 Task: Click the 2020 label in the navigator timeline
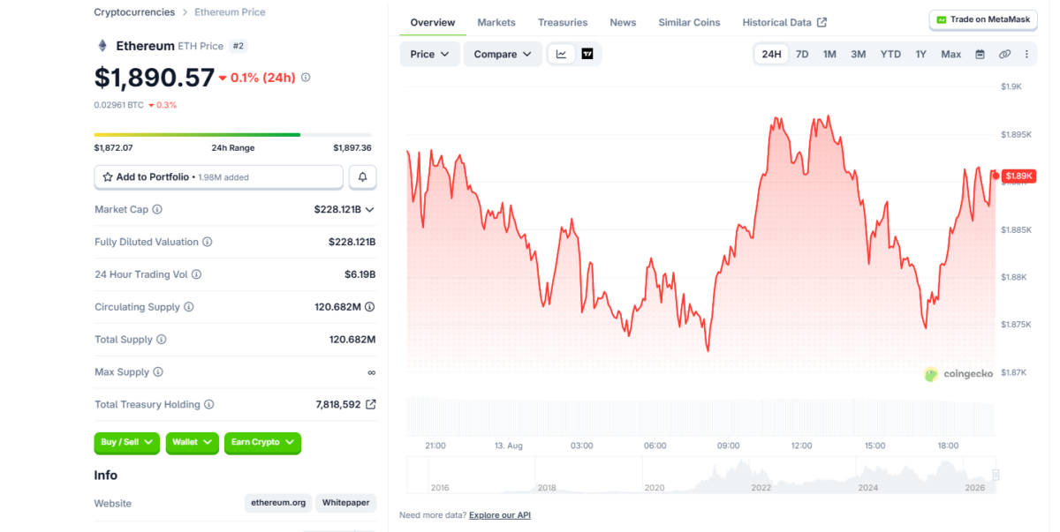coord(654,488)
